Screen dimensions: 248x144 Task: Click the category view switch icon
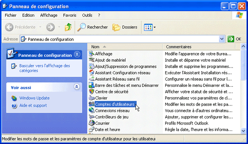click(x=14, y=66)
